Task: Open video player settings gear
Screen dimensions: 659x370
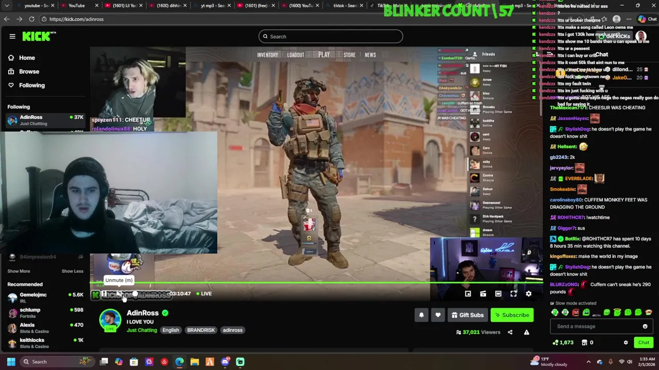Action: pyautogui.click(x=529, y=294)
